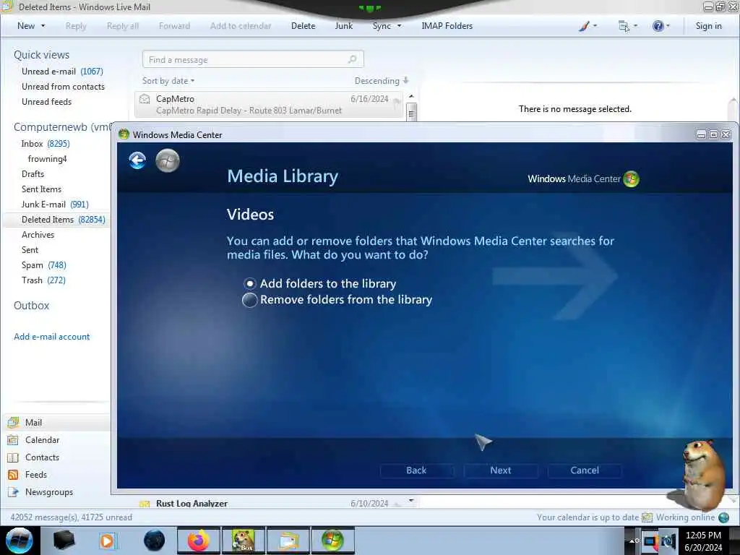Click the search magnifier in Find a message

click(x=352, y=59)
